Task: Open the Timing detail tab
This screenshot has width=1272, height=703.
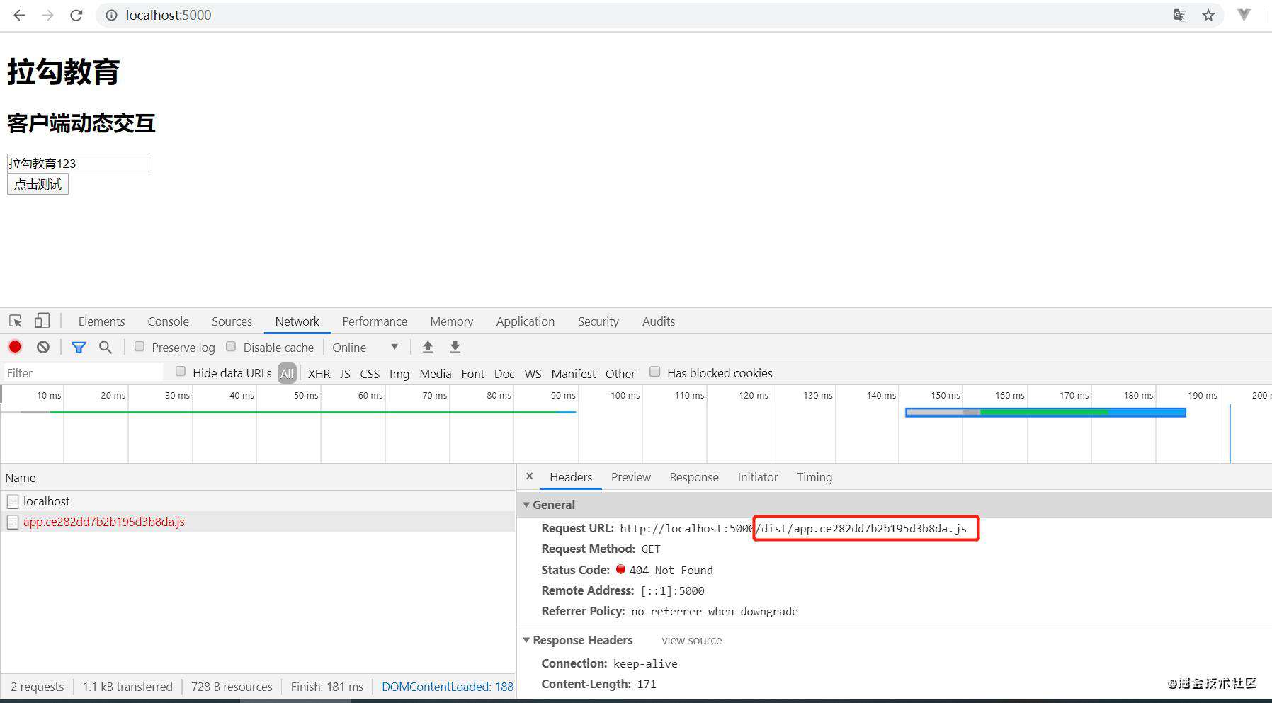Action: [x=814, y=477]
